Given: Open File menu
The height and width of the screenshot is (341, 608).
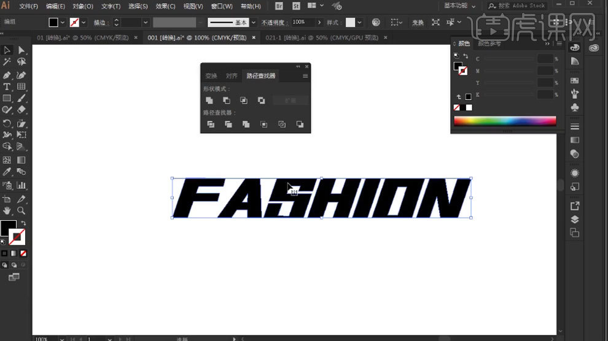Looking at the screenshot, I should [29, 6].
